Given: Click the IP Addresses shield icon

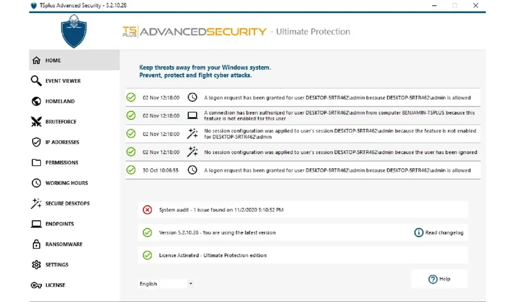Looking at the screenshot, I should tap(36, 142).
